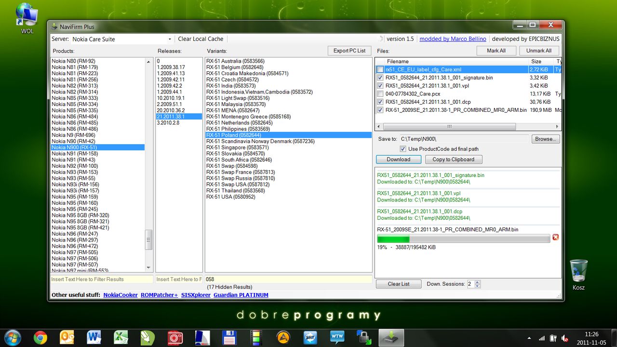Image resolution: width=617 pixels, height=347 pixels.
Task: Open the SISXplorer link
Action: pyautogui.click(x=196, y=295)
